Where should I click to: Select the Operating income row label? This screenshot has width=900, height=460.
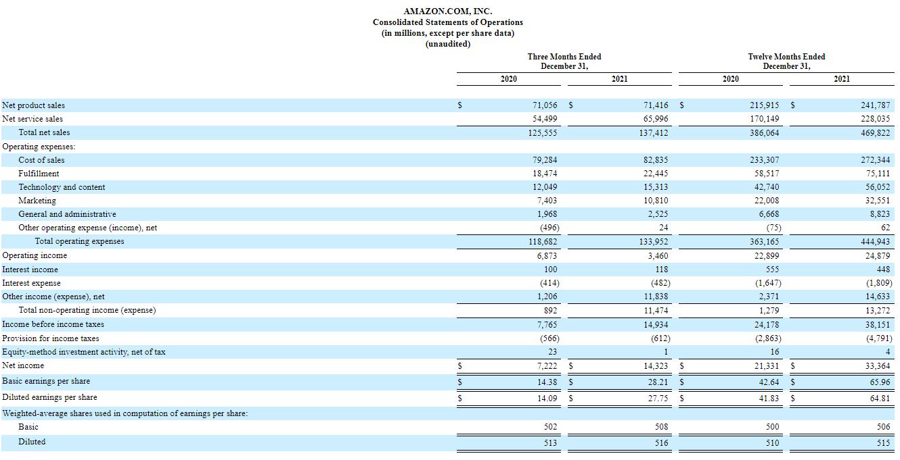(35, 255)
